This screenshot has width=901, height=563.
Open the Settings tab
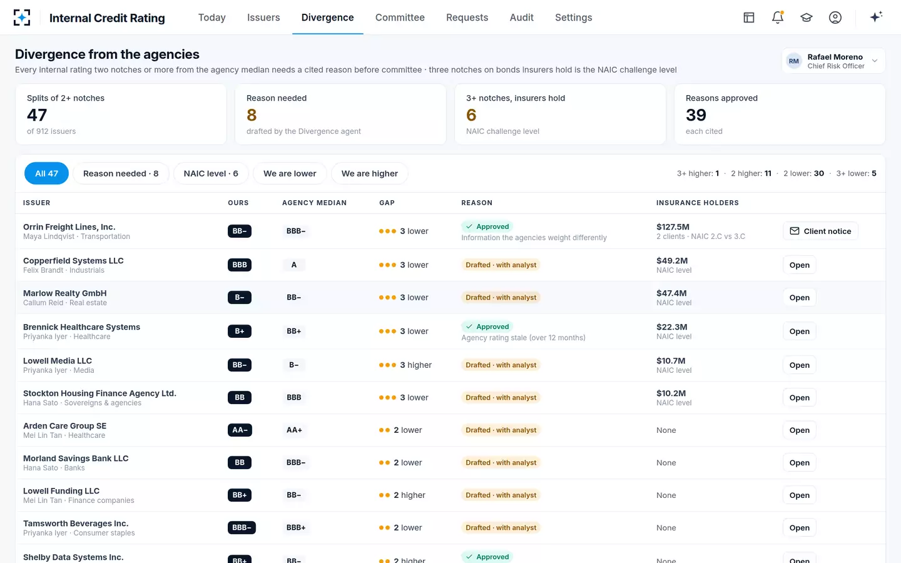(574, 18)
